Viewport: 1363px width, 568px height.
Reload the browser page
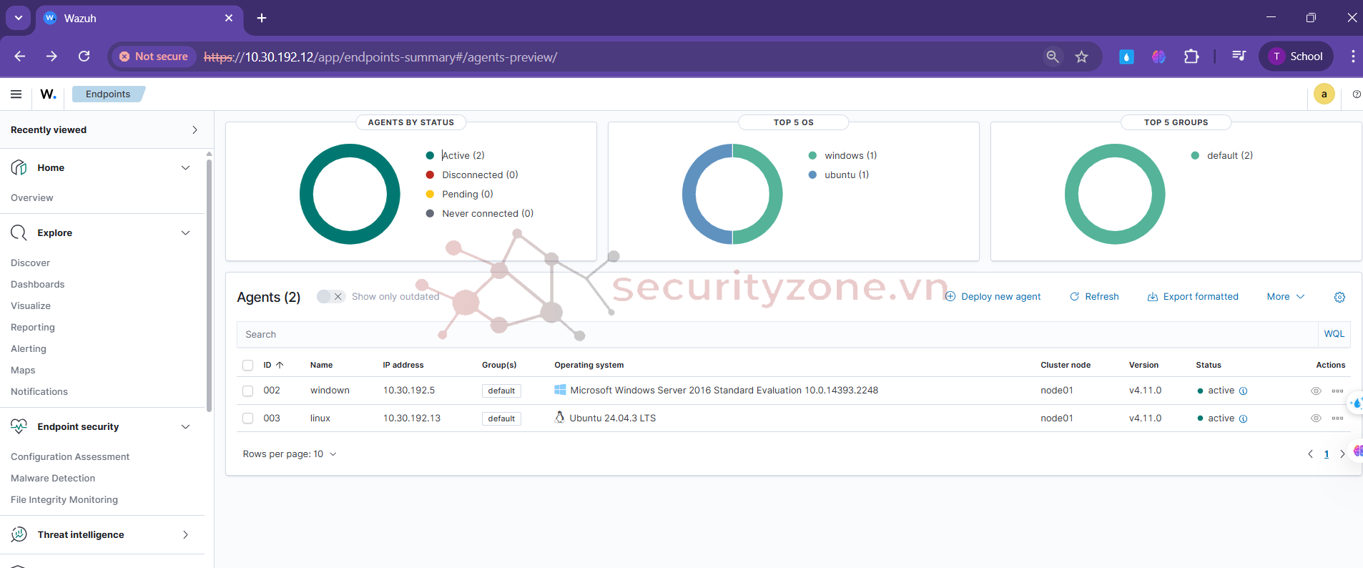84,57
